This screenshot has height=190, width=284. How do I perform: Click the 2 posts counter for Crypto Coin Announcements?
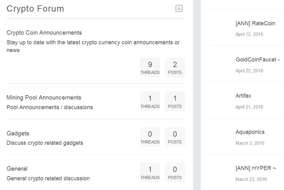(175, 67)
